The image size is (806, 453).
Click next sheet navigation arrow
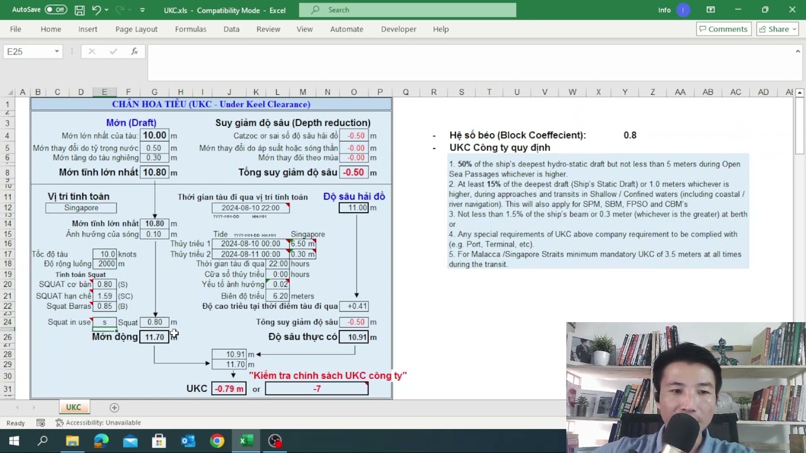tap(33, 408)
